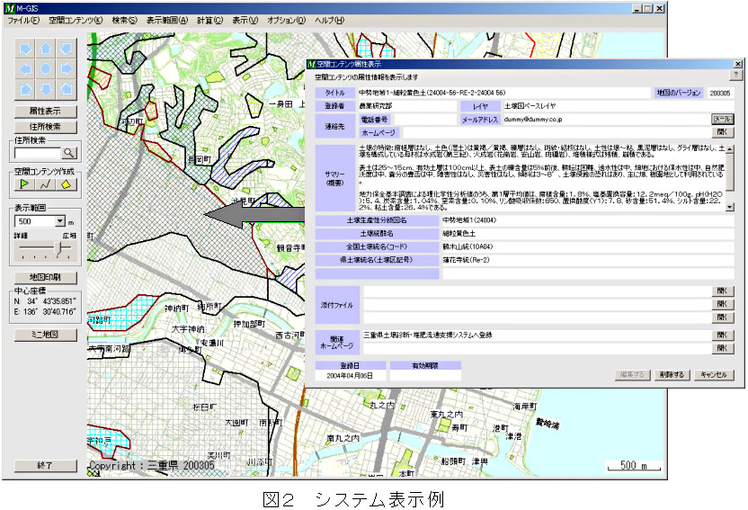Click the 削除する button
The height and width of the screenshot is (510, 748).
[x=670, y=373]
